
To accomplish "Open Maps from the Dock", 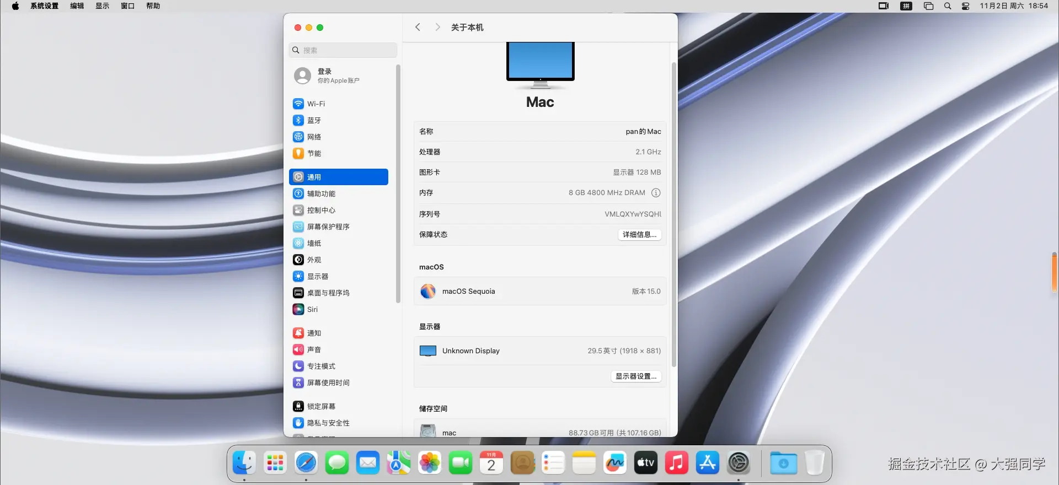I will click(x=399, y=463).
